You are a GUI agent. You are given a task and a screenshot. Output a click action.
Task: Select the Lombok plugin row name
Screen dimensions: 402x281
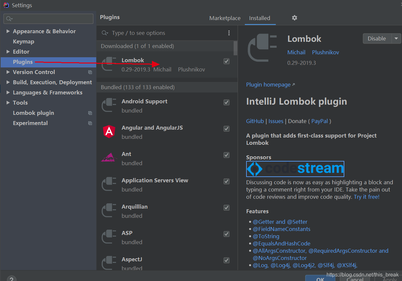tap(133, 60)
